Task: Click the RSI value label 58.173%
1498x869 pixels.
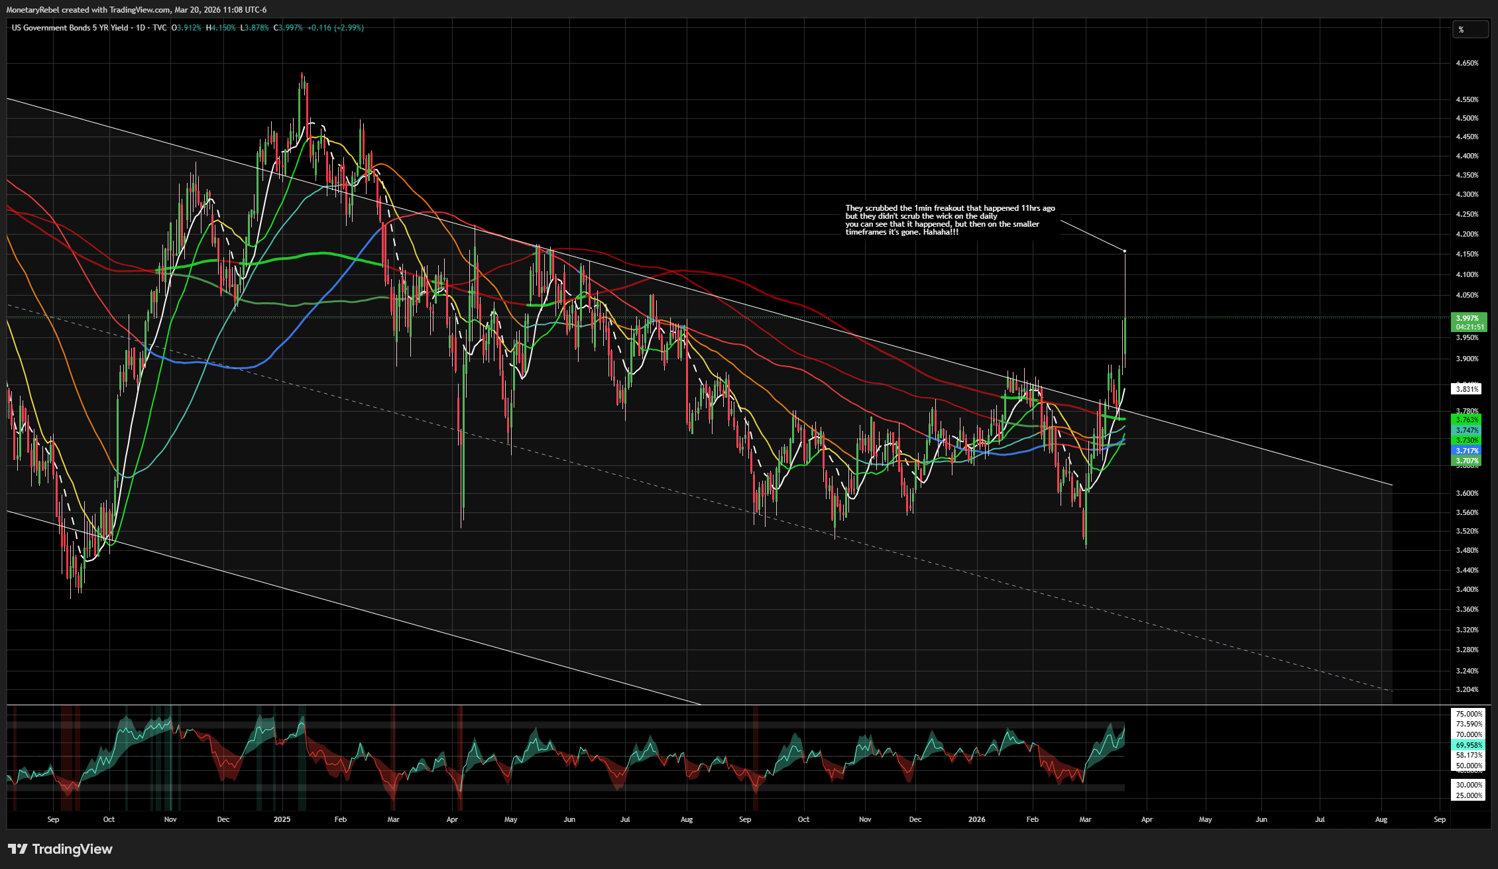Action: pyautogui.click(x=1469, y=755)
